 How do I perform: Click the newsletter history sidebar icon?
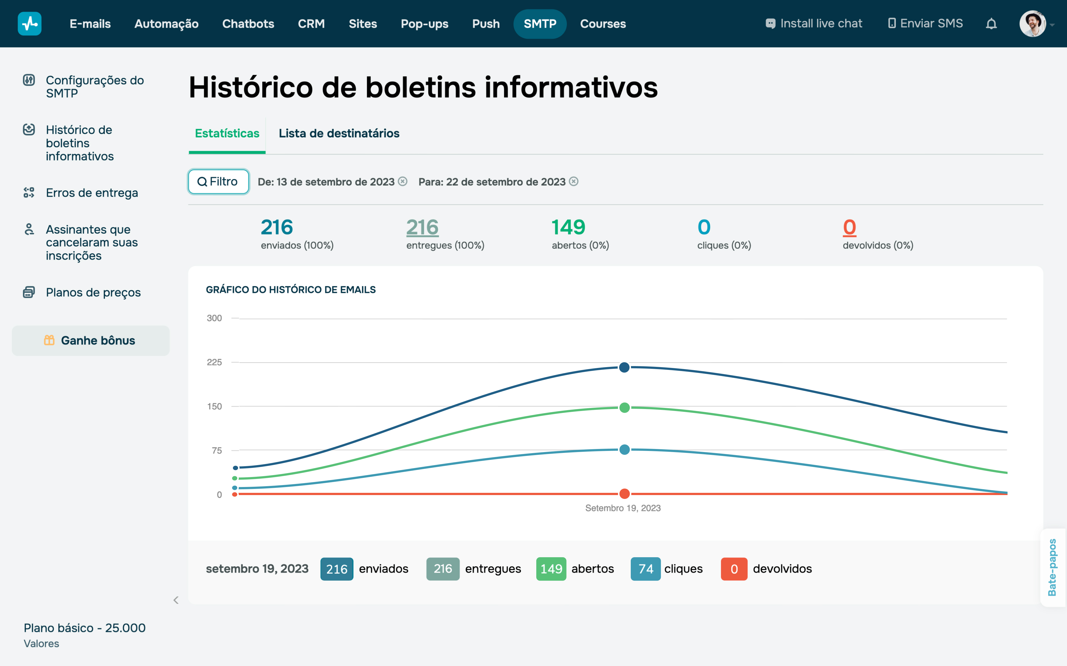click(x=29, y=130)
